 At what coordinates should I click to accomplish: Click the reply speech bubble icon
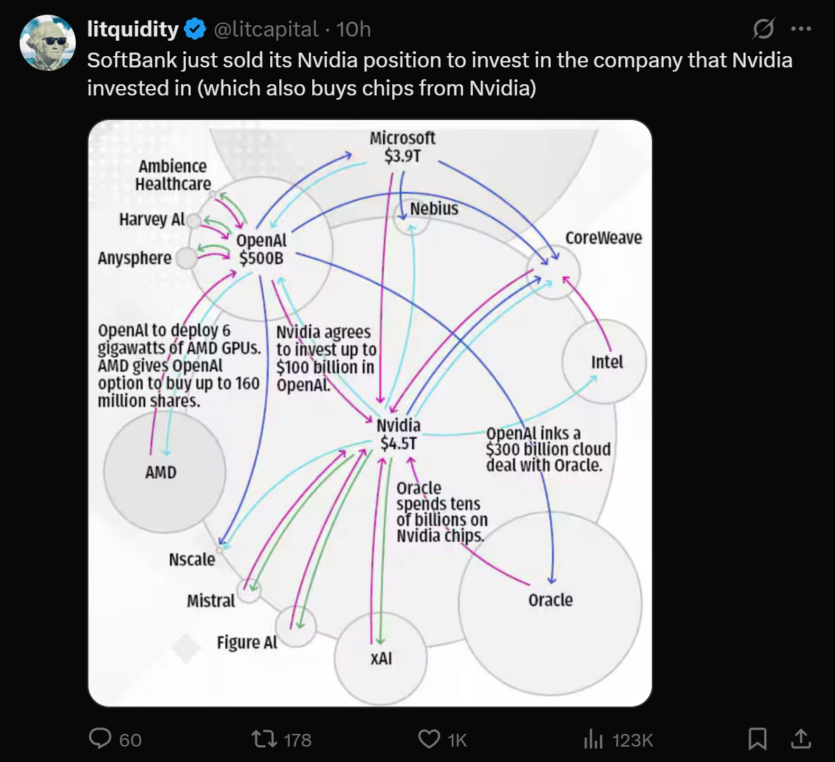pyautogui.click(x=100, y=739)
